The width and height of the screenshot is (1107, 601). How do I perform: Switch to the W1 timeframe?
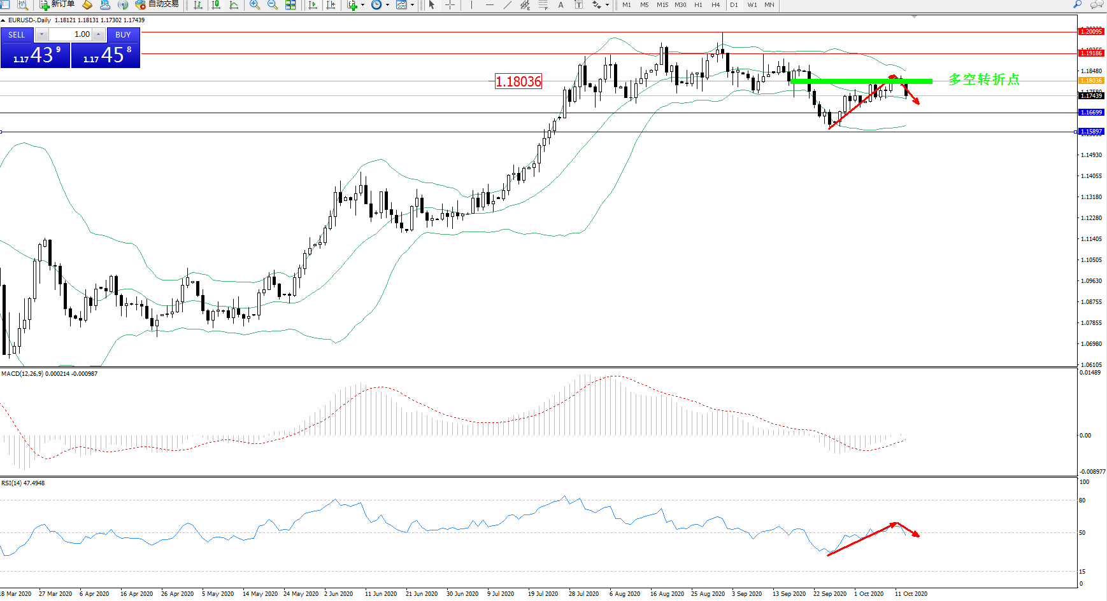752,5
